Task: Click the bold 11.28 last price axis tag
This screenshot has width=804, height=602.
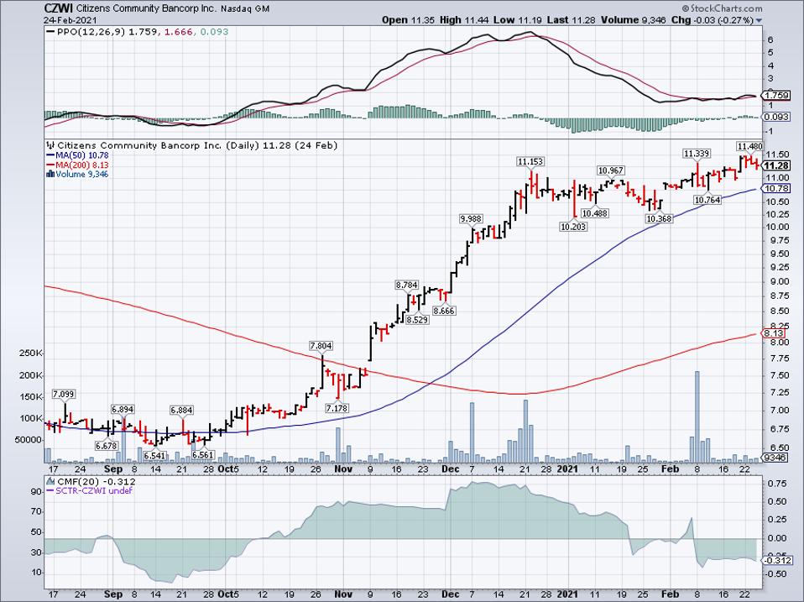Action: click(x=776, y=165)
